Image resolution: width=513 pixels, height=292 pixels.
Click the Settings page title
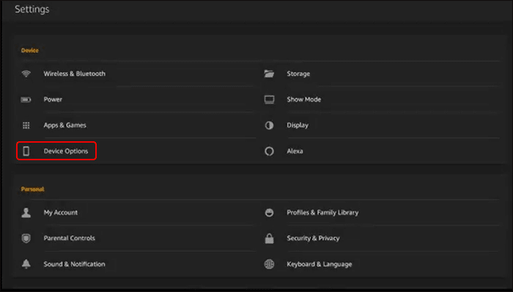point(32,10)
